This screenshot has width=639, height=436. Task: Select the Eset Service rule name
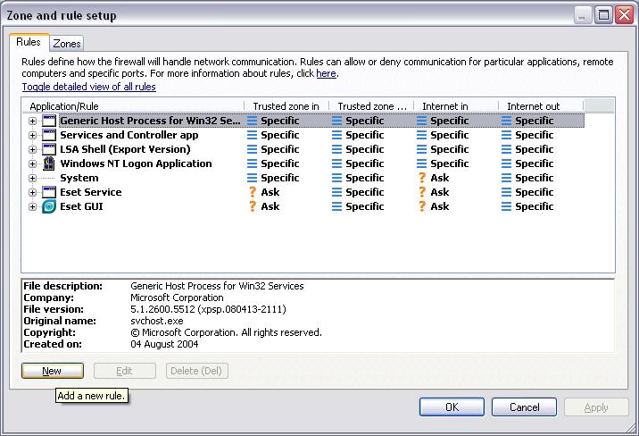(91, 192)
